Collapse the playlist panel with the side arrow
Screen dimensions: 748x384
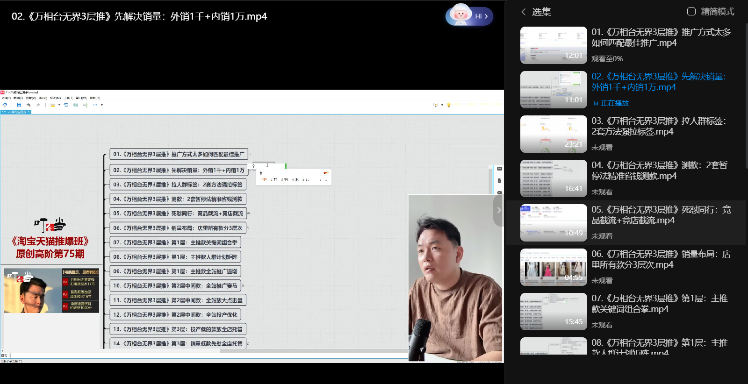498,211
